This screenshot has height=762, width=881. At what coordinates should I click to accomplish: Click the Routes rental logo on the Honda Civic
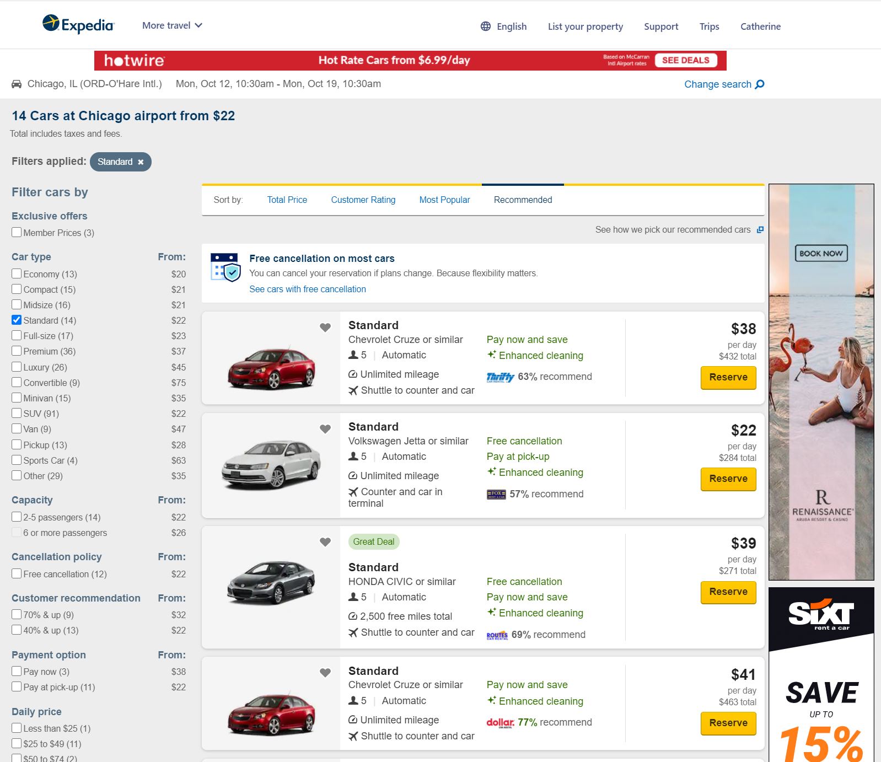[497, 635]
